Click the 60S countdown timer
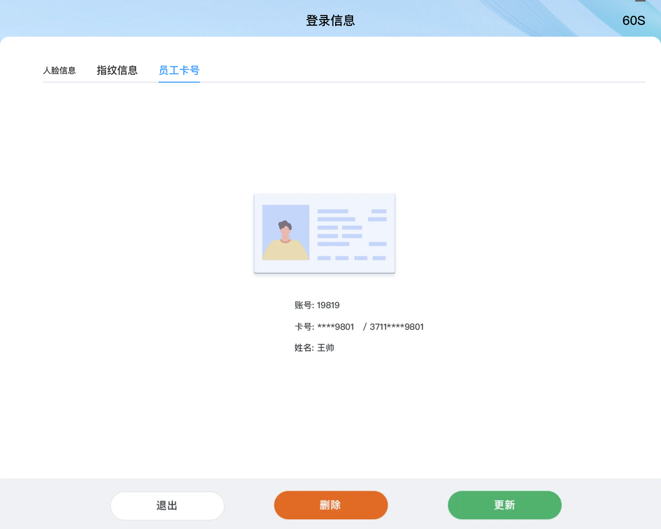Screen dimensions: 661x529 [x=633, y=21]
